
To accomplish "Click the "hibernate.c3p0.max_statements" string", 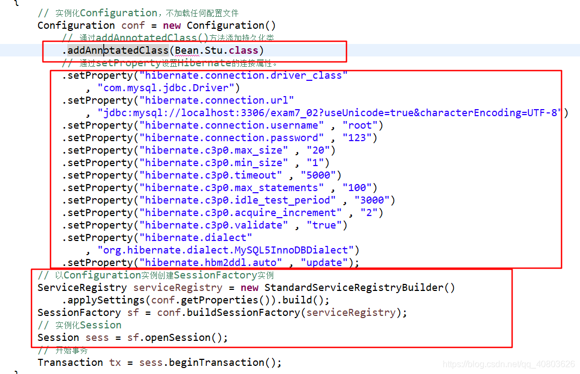I will 231,188.
